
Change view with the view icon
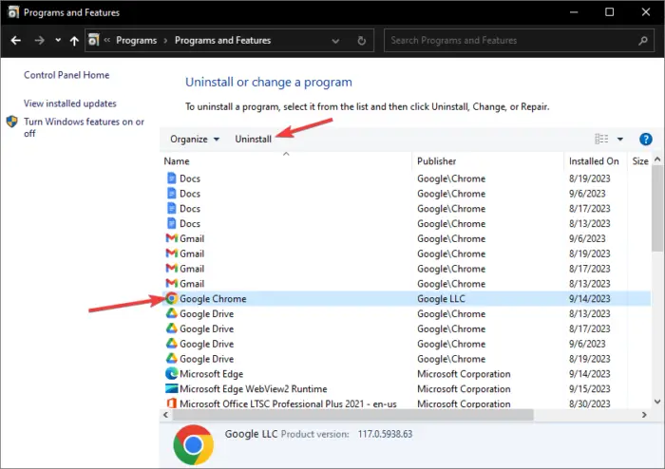coord(601,139)
